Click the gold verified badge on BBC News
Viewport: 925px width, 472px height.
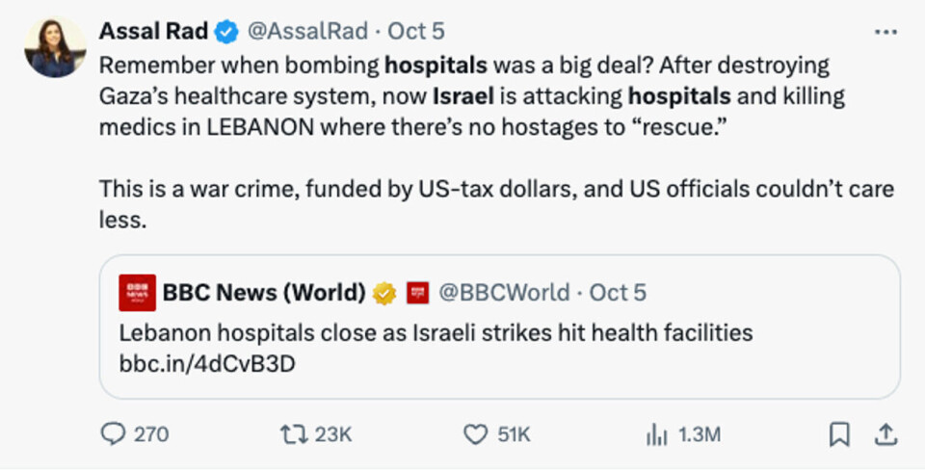pos(385,293)
